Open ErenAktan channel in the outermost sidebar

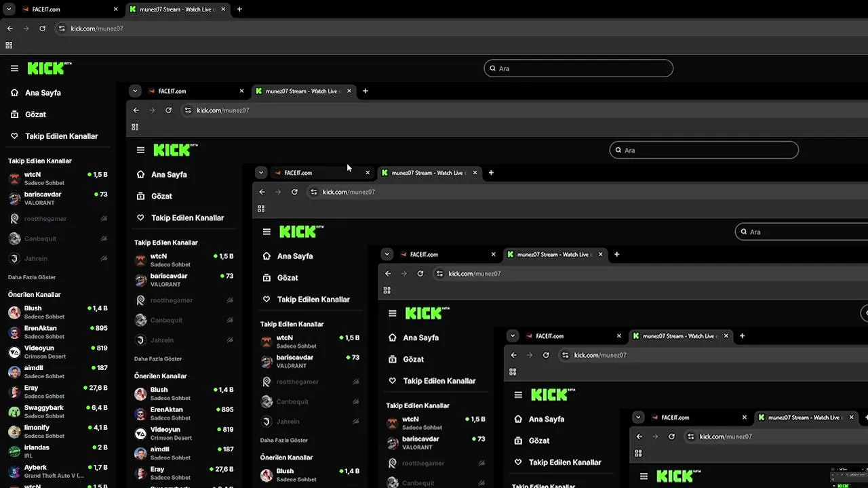coord(58,332)
